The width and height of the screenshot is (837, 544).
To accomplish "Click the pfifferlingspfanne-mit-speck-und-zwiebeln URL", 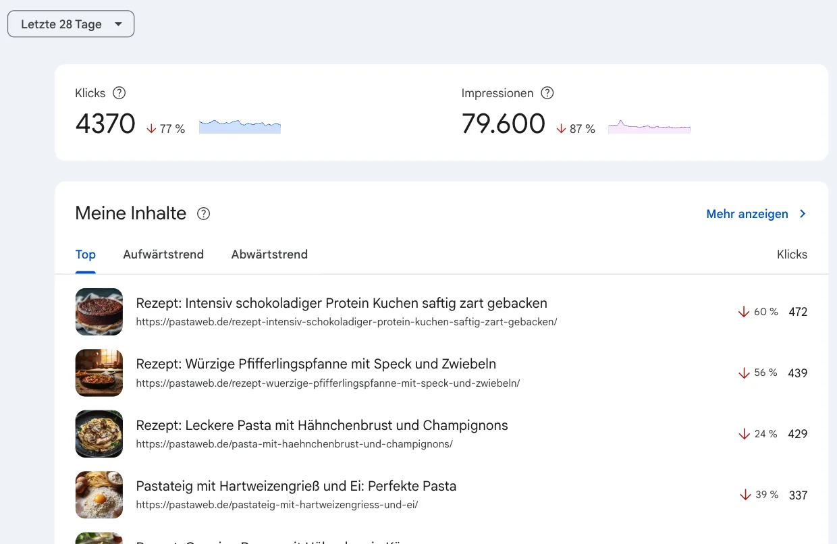I will pos(328,383).
